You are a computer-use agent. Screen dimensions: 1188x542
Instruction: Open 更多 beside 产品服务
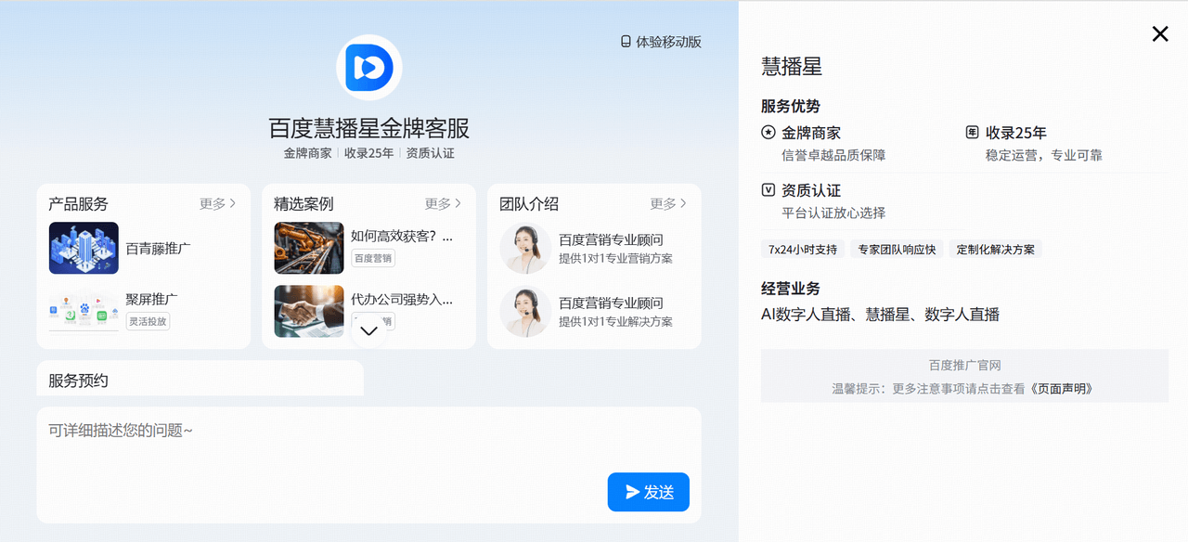click(216, 203)
